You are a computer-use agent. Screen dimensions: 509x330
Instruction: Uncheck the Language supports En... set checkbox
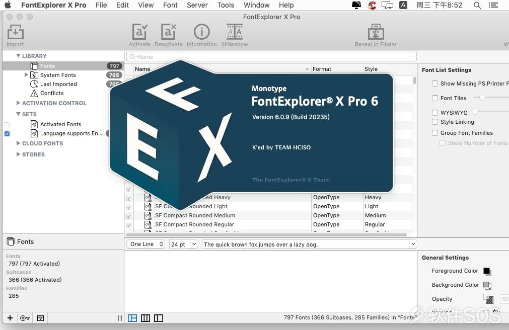(7, 134)
